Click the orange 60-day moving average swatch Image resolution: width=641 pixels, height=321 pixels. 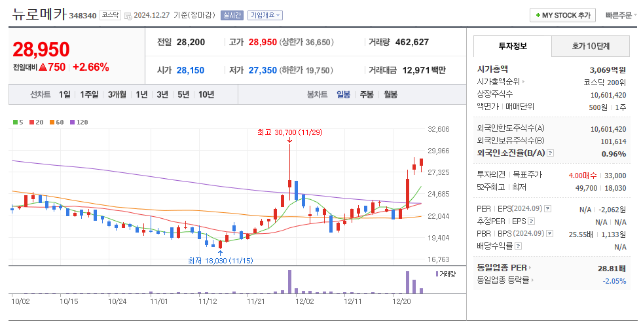pyautogui.click(x=52, y=123)
